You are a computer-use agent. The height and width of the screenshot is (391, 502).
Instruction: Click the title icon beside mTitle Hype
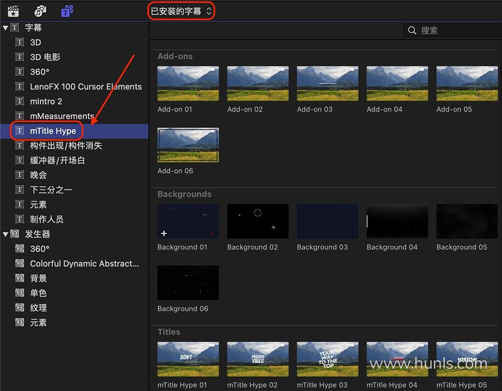20,131
